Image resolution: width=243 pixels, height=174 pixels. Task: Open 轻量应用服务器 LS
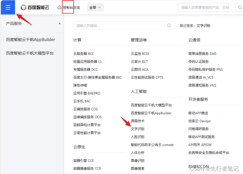click(x=88, y=62)
